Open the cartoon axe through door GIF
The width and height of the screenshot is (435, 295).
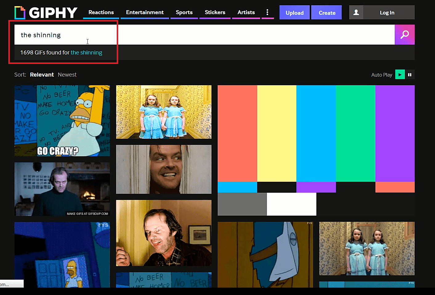(265, 255)
